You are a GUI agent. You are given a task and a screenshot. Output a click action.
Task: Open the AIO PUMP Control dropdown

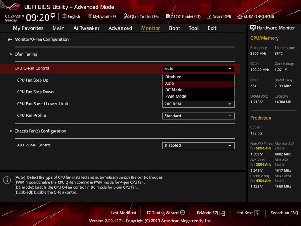[198, 146]
